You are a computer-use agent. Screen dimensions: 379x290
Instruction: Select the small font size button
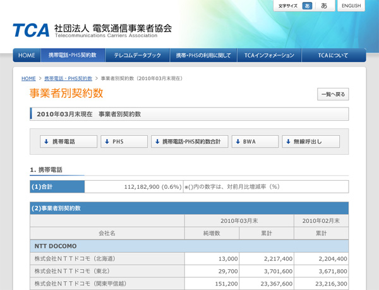308,6
